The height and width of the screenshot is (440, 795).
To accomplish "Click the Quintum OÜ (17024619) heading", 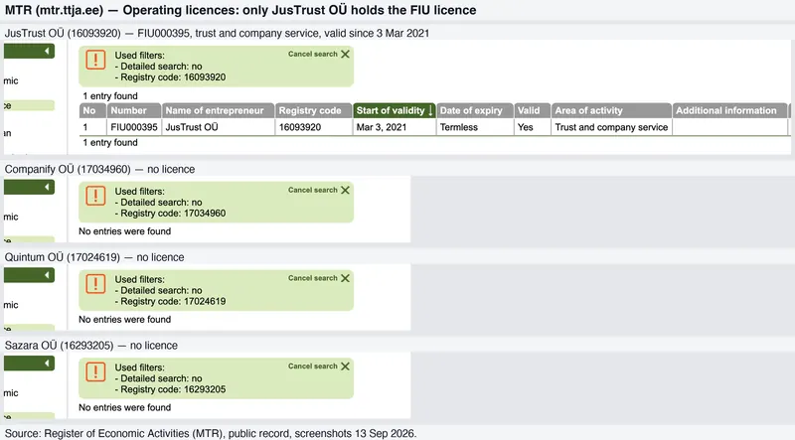I will click(94, 257).
